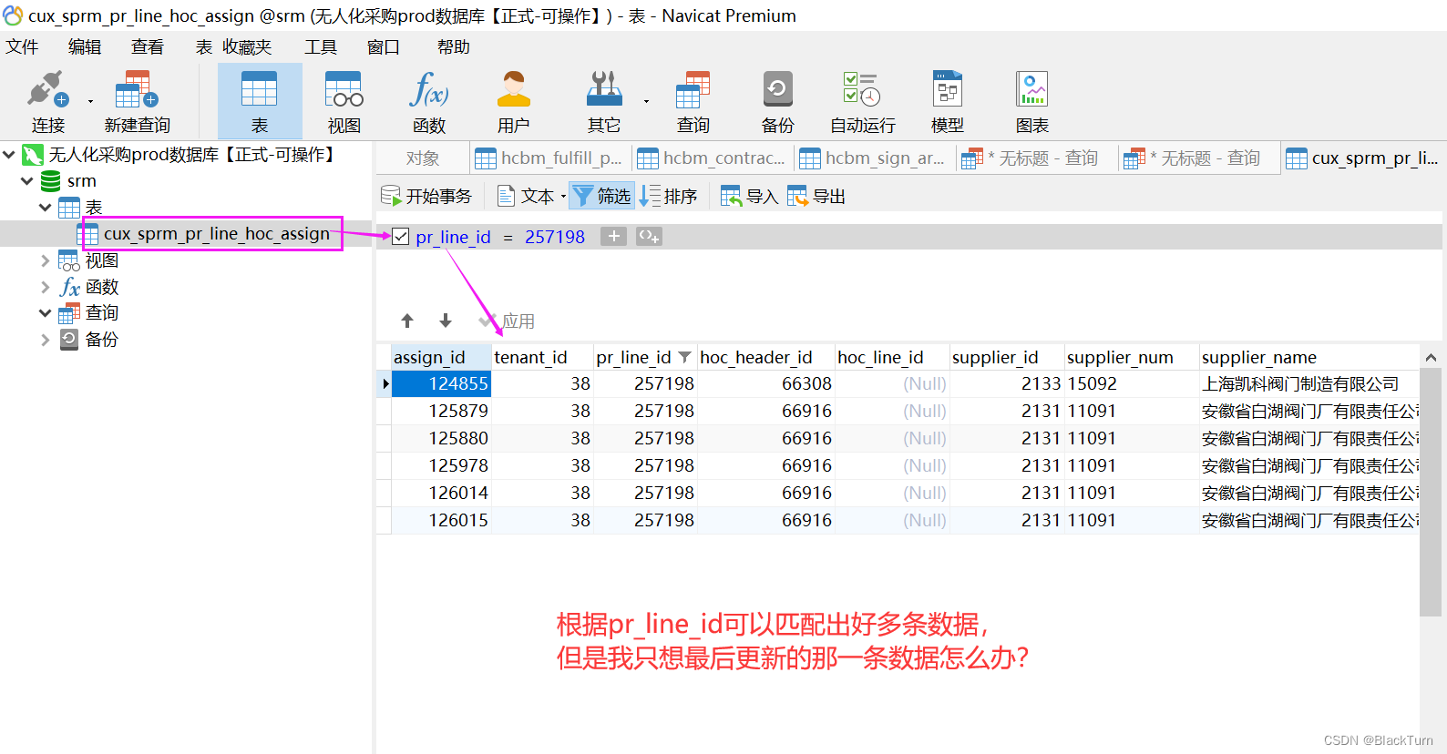Open the Connection button dropdown arrow
The image size is (1447, 754).
90,101
